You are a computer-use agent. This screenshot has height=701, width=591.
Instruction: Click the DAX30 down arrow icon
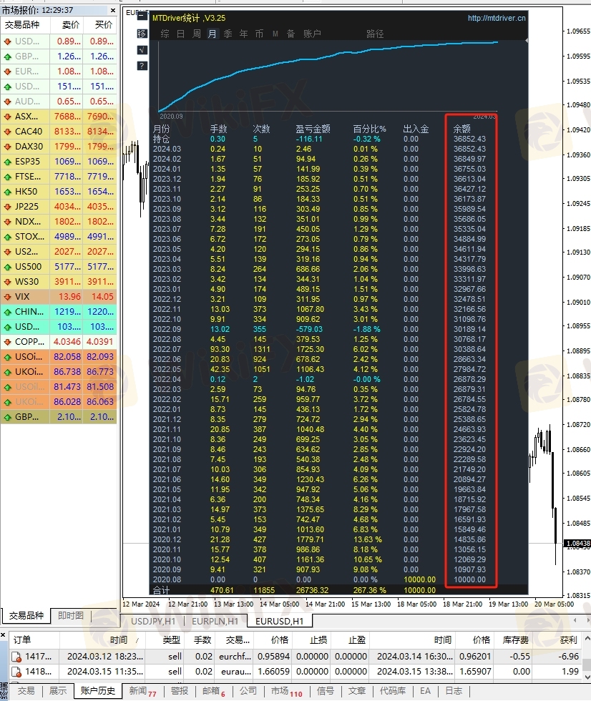pos(8,147)
